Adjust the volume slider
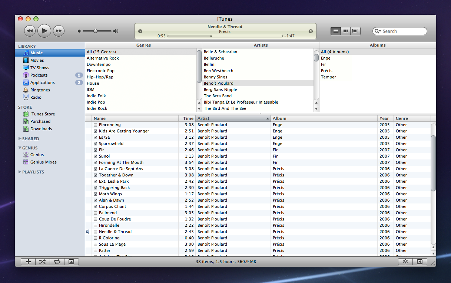Viewport: 451px width, 283px height. pos(95,31)
